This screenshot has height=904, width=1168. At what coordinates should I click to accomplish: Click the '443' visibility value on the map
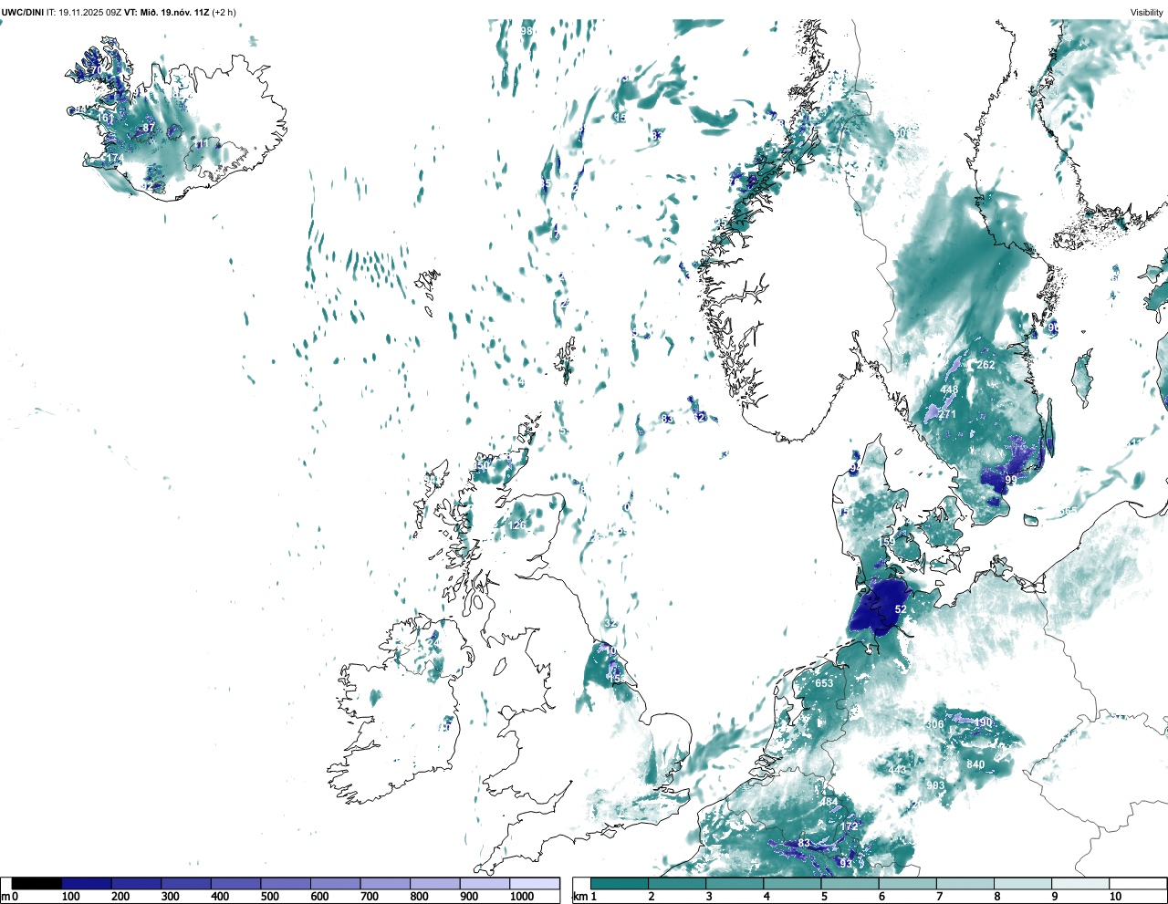(x=897, y=771)
